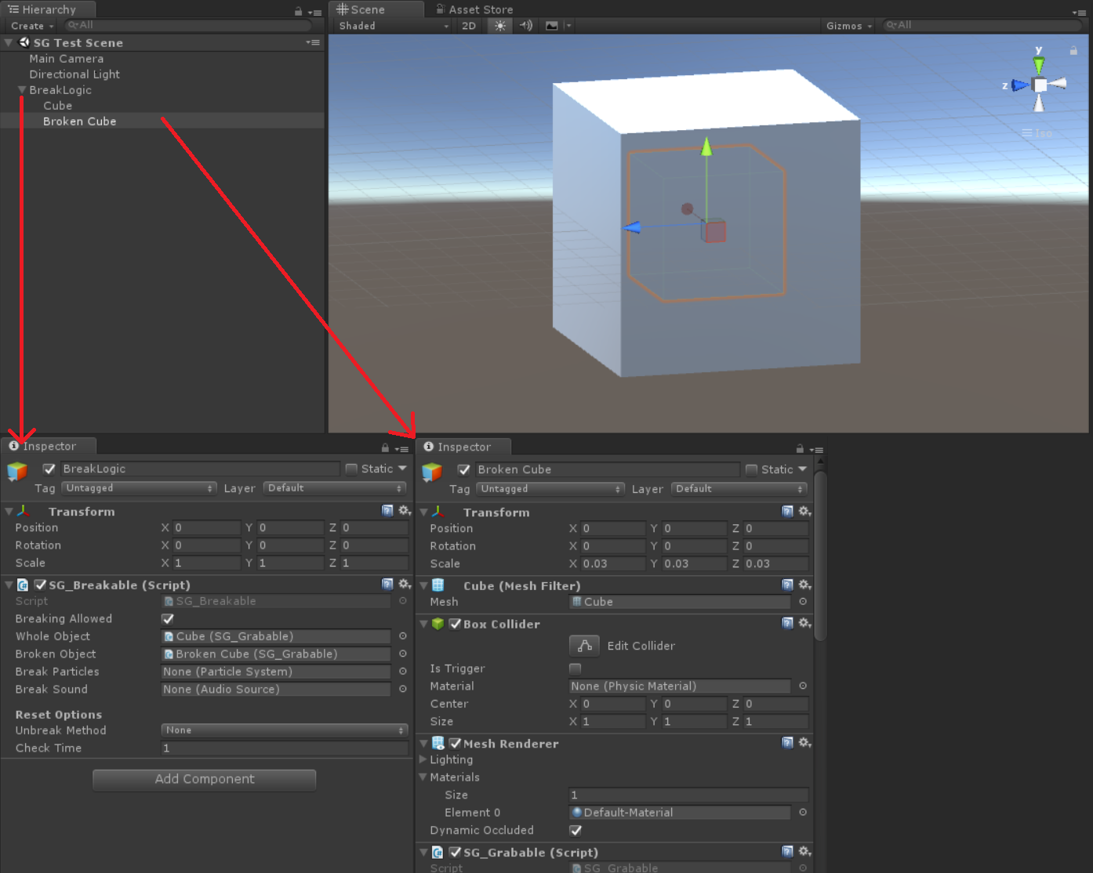Viewport: 1093px width, 873px height.
Task: Open Mesh Renderer gear settings menu
Action: click(x=804, y=743)
